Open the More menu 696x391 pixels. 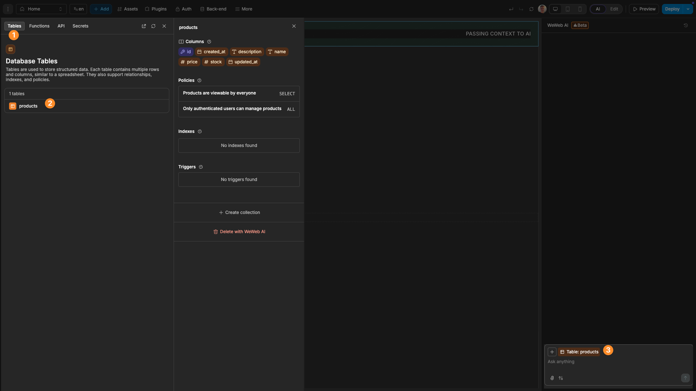tap(244, 9)
